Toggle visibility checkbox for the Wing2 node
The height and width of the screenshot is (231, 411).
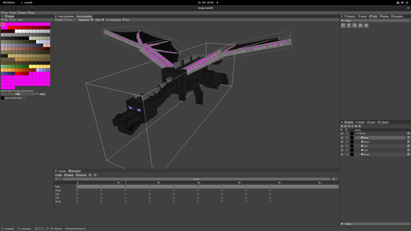[342, 154]
